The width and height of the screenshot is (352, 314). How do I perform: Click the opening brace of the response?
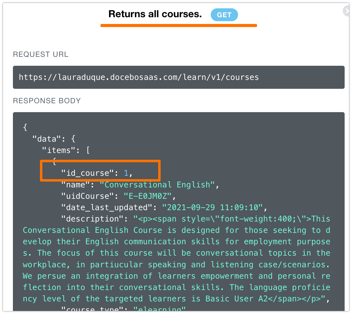(x=25, y=128)
